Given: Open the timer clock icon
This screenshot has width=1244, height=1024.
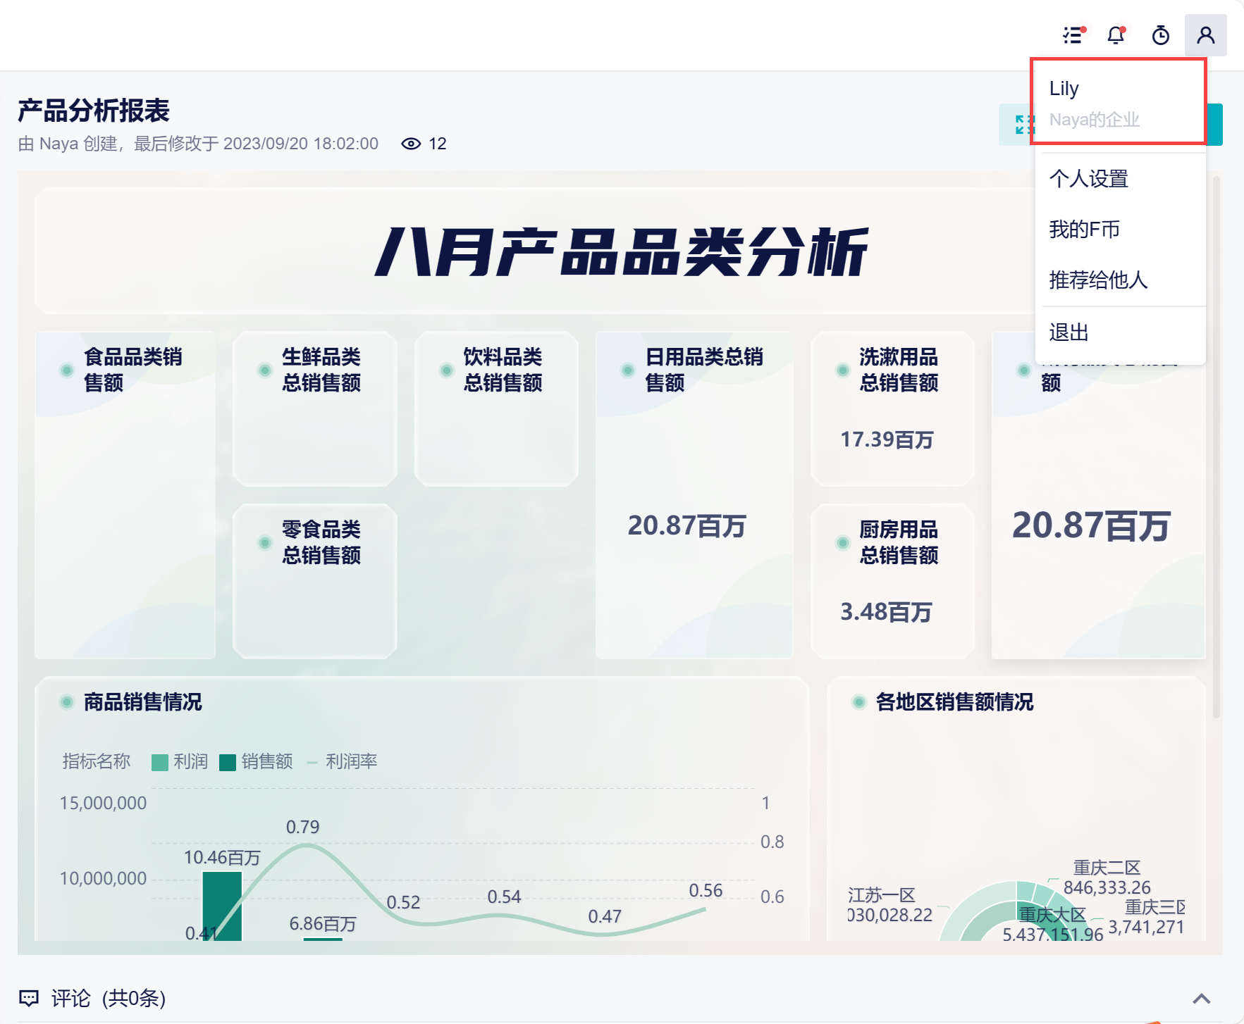Looking at the screenshot, I should [1161, 35].
